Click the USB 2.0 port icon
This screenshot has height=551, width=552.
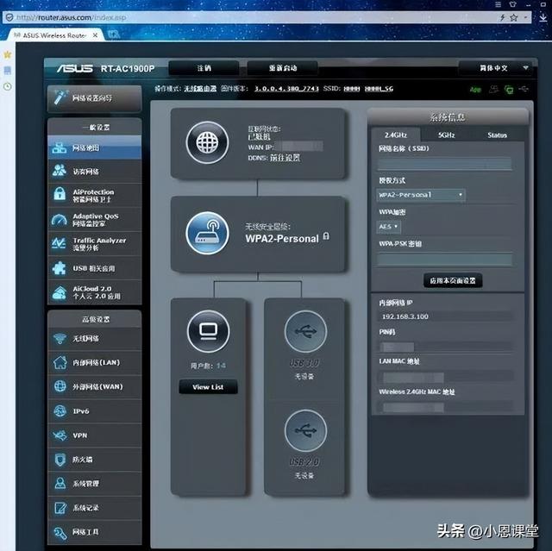point(305,430)
